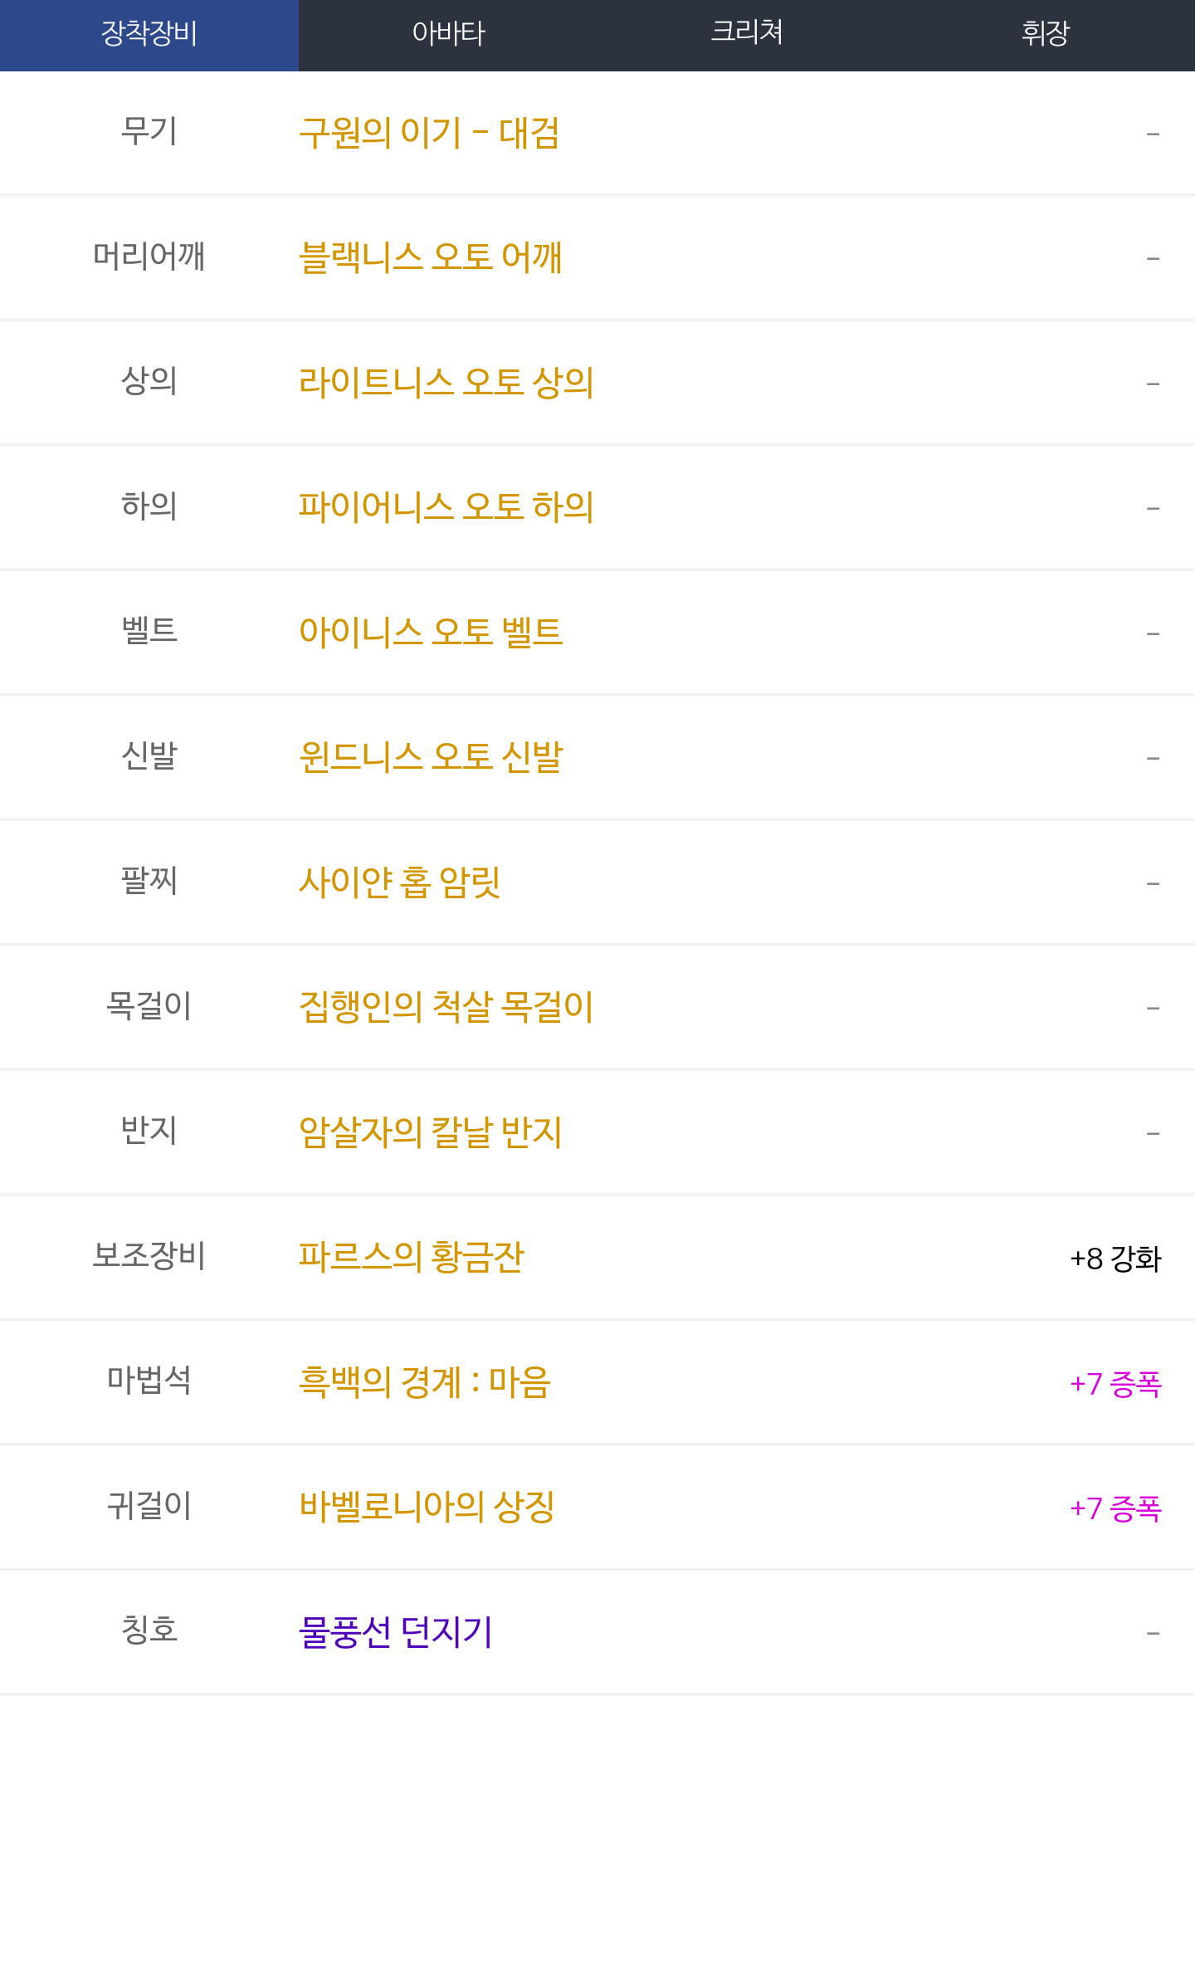Screen dimensions: 1195x1970
Task: Click 암살자의 칼날 반지 ring link
Action: point(431,1132)
